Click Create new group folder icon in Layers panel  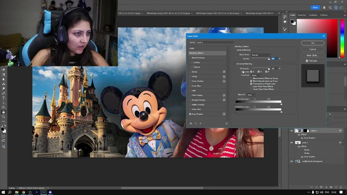click(331, 187)
